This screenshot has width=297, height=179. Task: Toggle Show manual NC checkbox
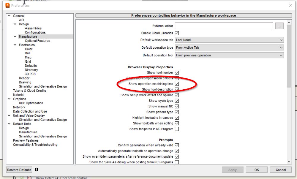pyautogui.click(x=177, y=106)
